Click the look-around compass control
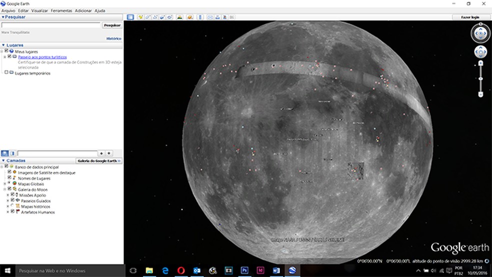492x277 pixels. pyautogui.click(x=480, y=33)
